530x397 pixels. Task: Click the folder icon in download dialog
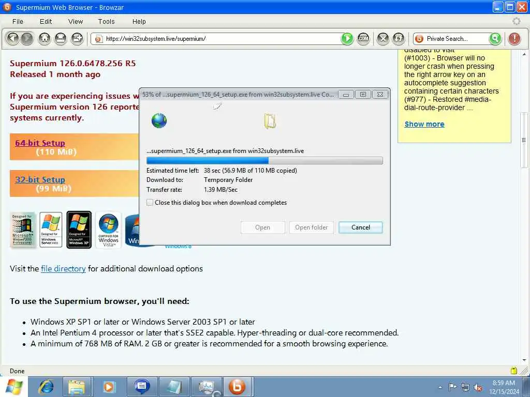[270, 121]
